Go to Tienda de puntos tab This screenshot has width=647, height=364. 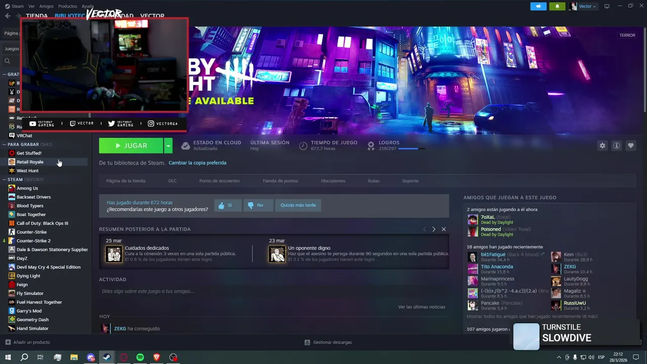click(280, 180)
